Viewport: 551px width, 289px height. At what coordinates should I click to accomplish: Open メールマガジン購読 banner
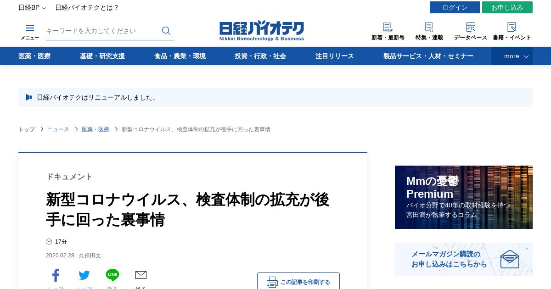click(x=464, y=259)
